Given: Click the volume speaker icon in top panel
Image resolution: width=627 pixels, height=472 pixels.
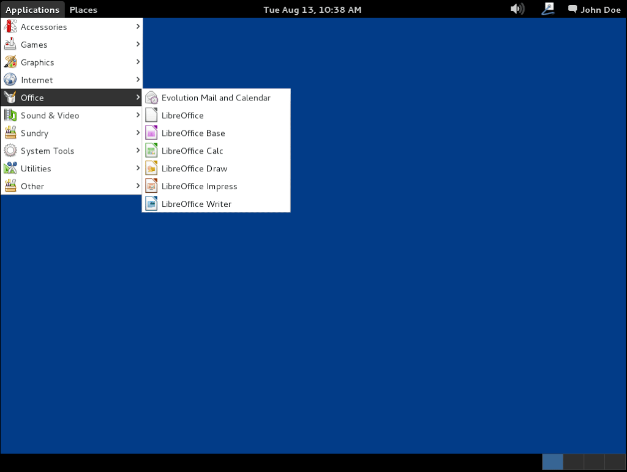Looking at the screenshot, I should click(517, 9).
